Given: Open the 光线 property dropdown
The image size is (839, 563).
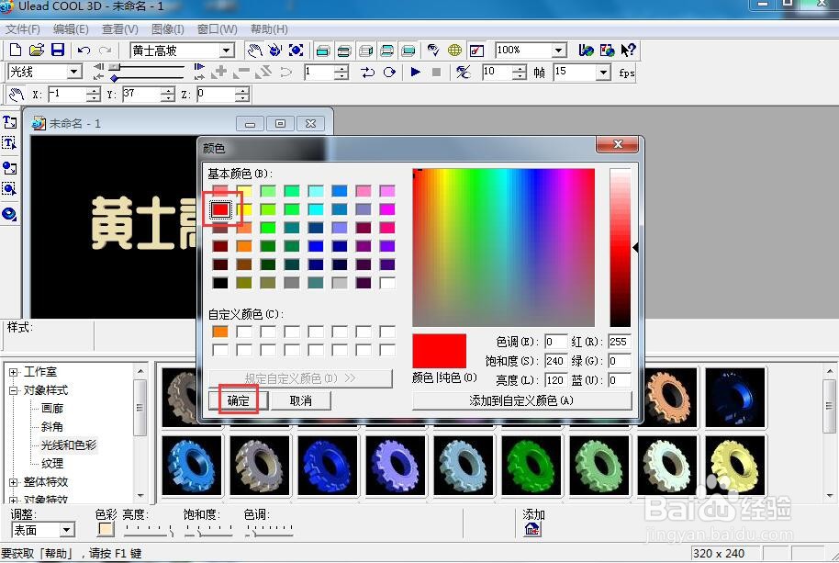Looking at the screenshot, I should (74, 71).
